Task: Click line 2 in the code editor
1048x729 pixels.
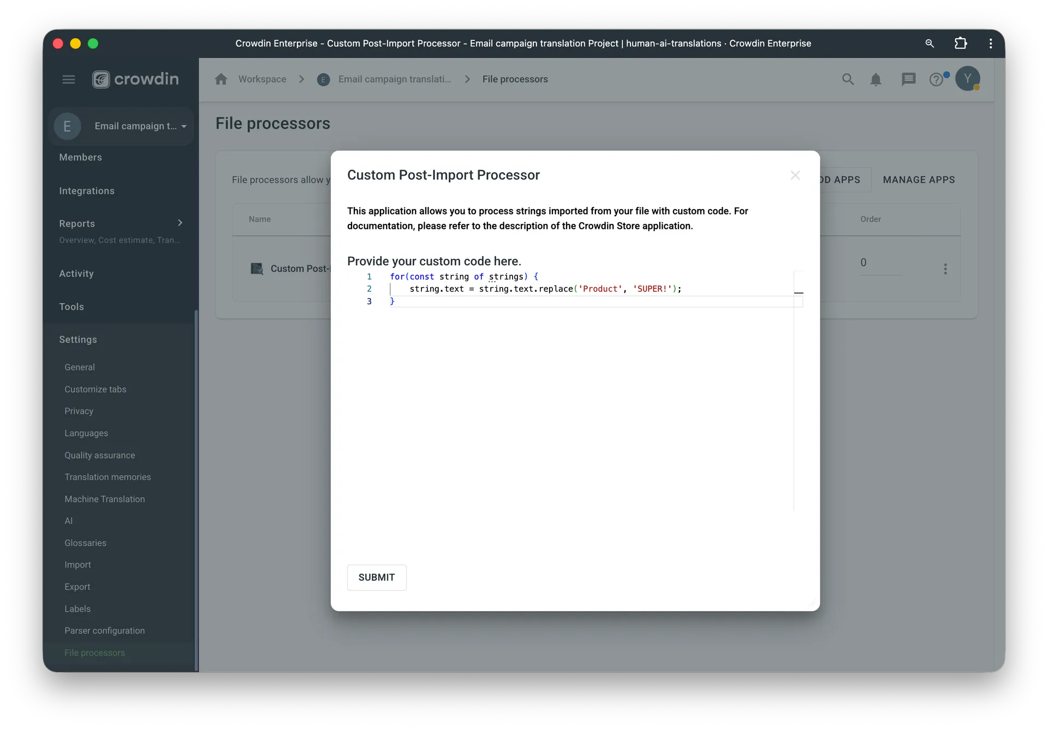Action: [546, 289]
